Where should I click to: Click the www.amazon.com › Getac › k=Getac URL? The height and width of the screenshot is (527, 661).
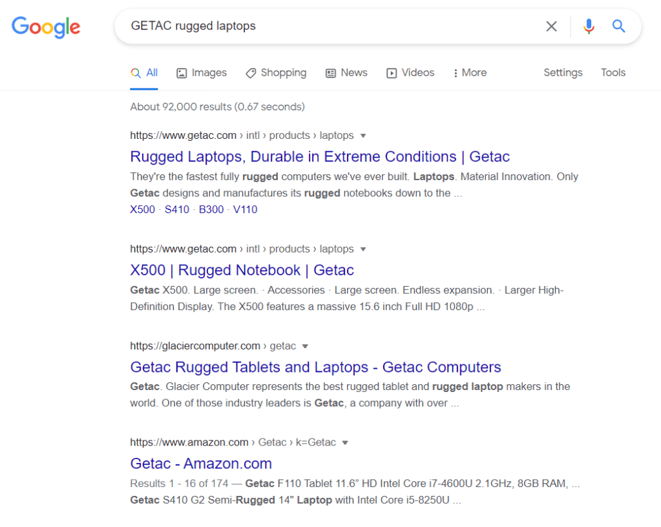tap(233, 442)
